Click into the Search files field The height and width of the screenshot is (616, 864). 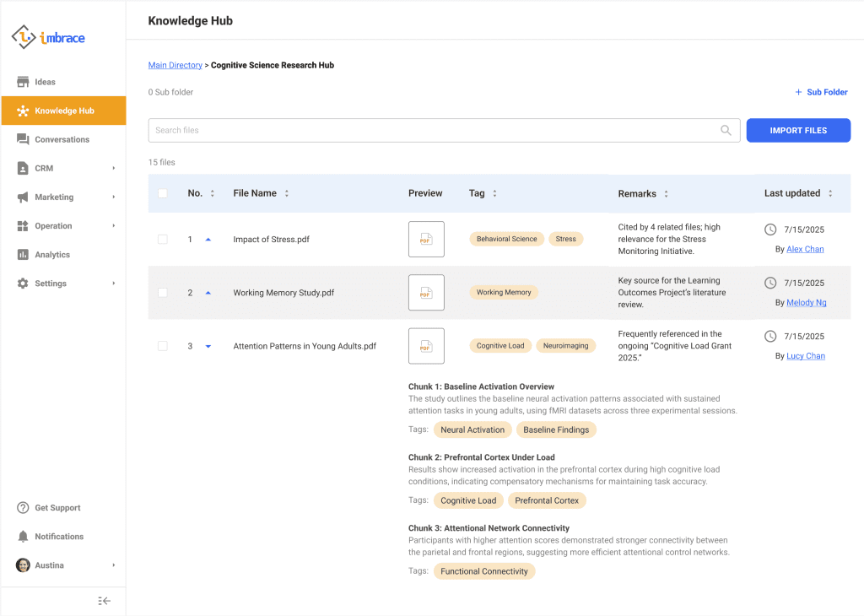[x=430, y=131]
